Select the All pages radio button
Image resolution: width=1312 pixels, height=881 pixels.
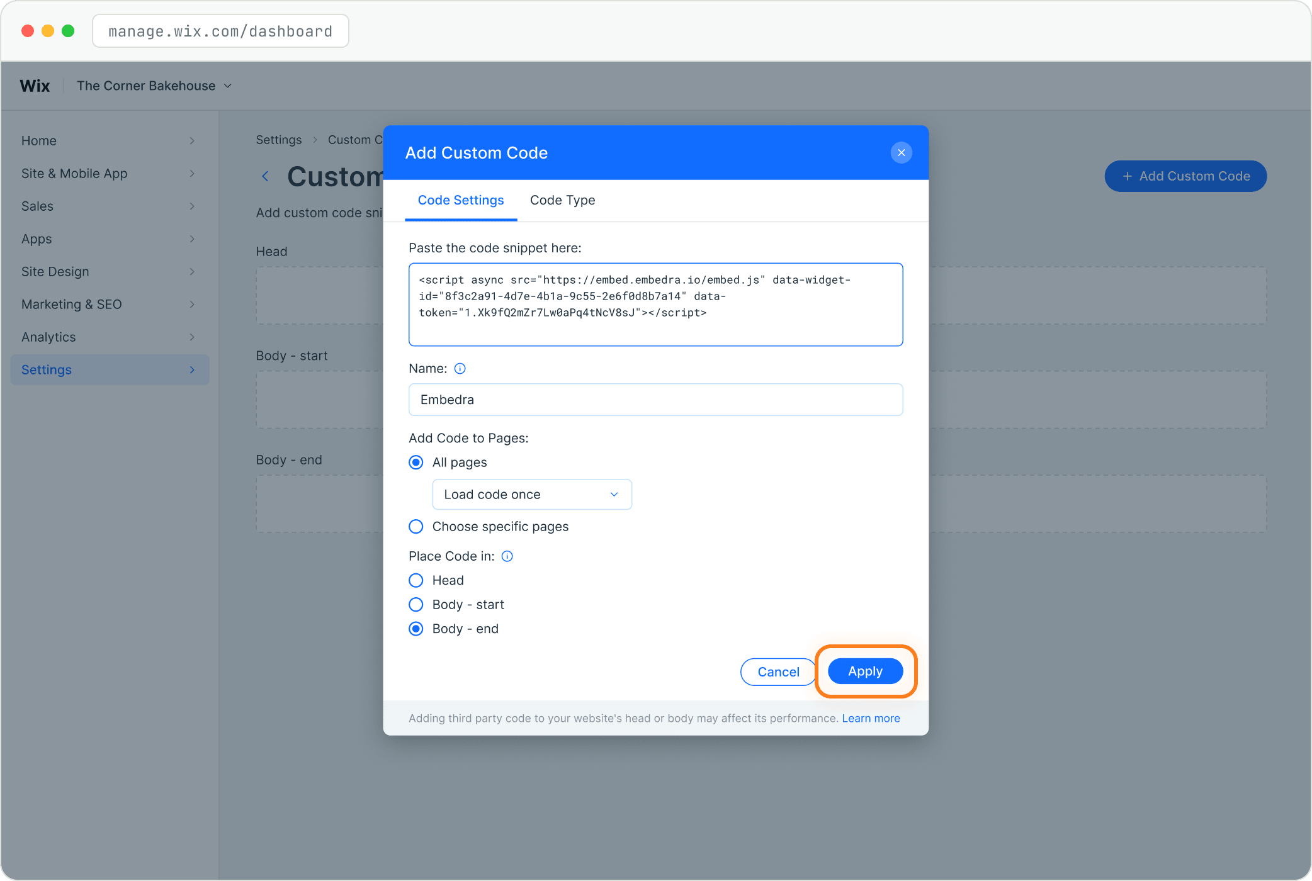(x=416, y=463)
